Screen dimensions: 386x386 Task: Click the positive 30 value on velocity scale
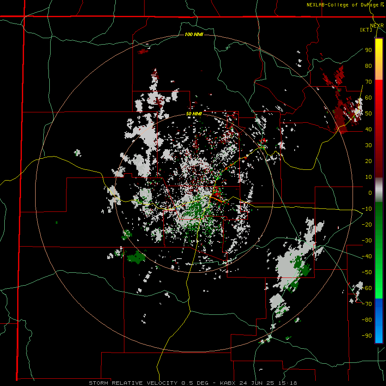click(x=368, y=145)
